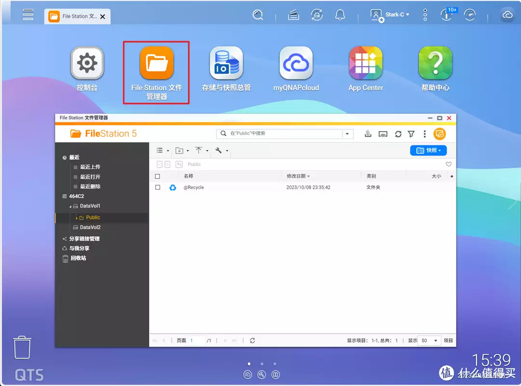This screenshot has height=386, width=521.
Task: Select 最近打开 in the sidebar
Action: pyautogui.click(x=90, y=177)
